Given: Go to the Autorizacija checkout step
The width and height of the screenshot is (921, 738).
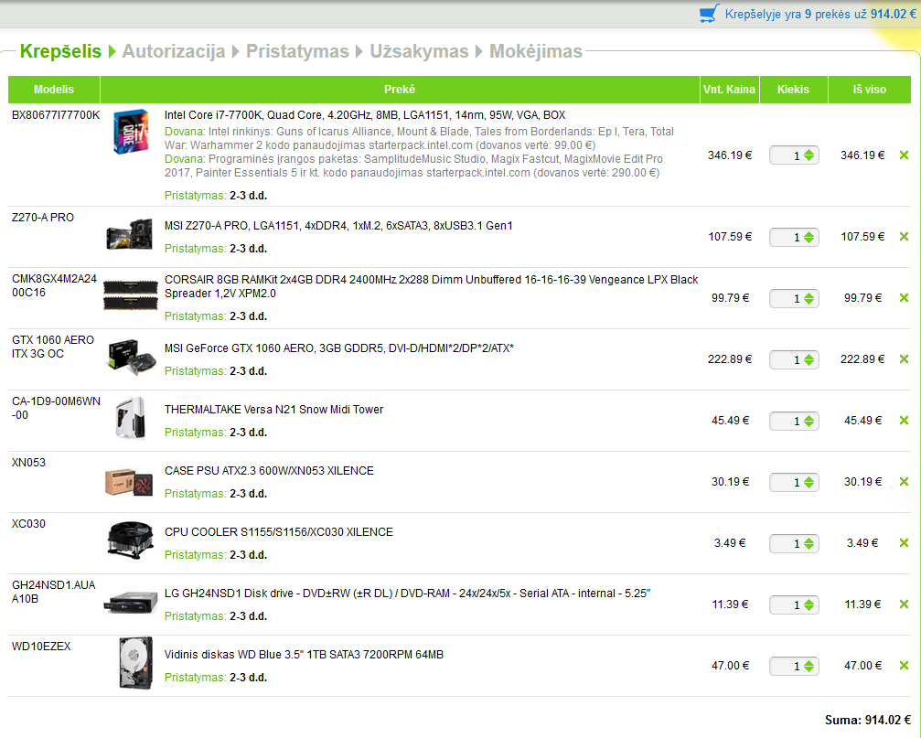Looking at the screenshot, I should tap(173, 51).
